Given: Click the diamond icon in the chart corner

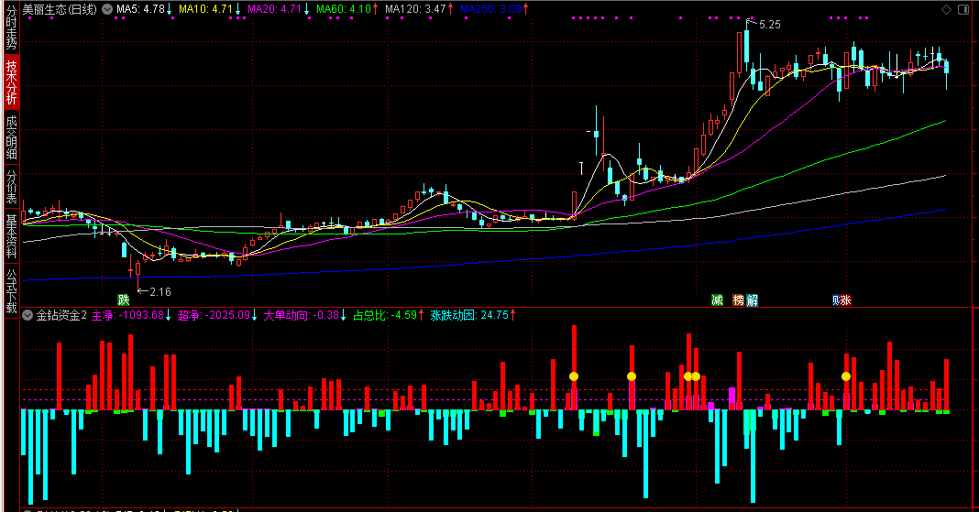Looking at the screenshot, I should tap(947, 9).
